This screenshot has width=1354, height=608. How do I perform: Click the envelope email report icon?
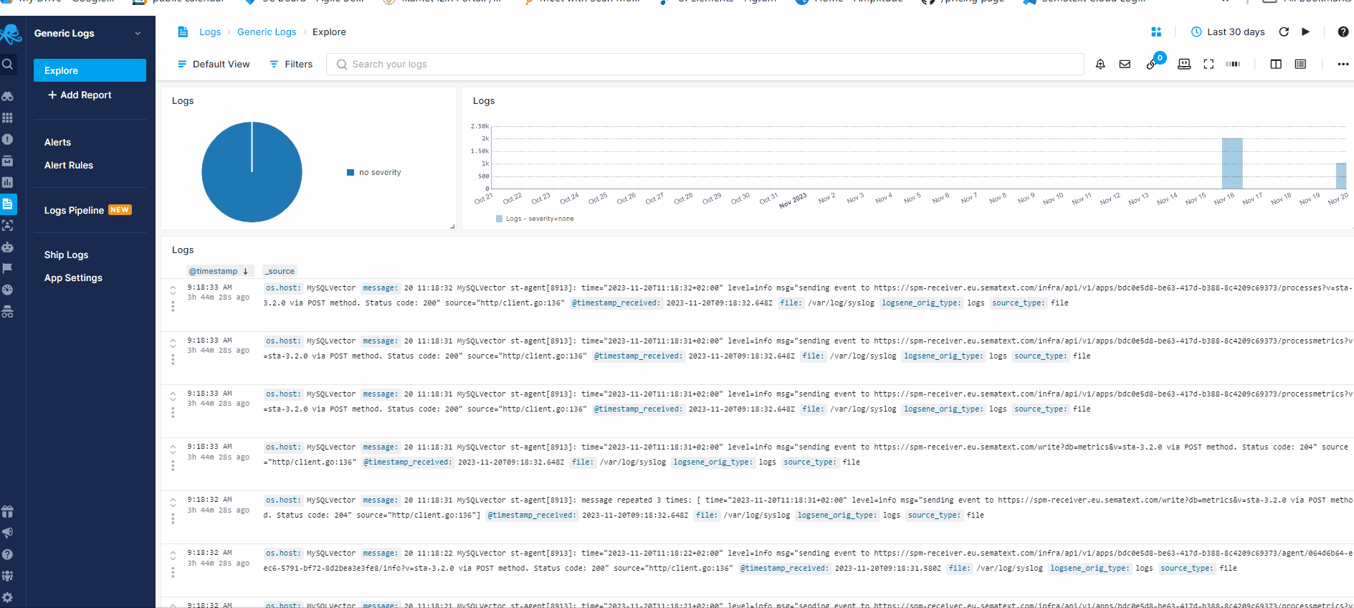[x=1125, y=65]
